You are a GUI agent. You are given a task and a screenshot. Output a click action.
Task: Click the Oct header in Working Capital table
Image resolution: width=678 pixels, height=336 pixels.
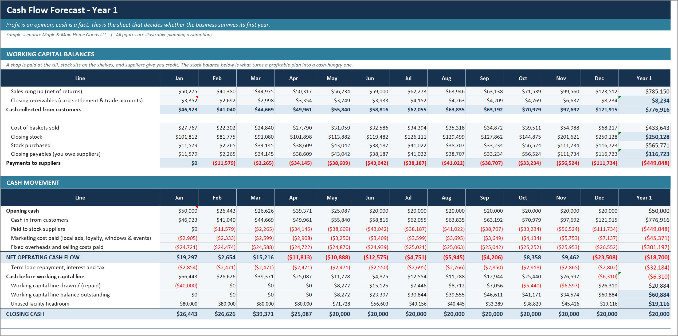coord(523,78)
